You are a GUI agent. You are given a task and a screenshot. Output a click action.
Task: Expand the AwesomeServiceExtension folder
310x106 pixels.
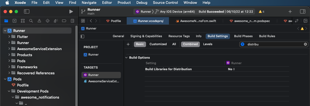click(9, 49)
